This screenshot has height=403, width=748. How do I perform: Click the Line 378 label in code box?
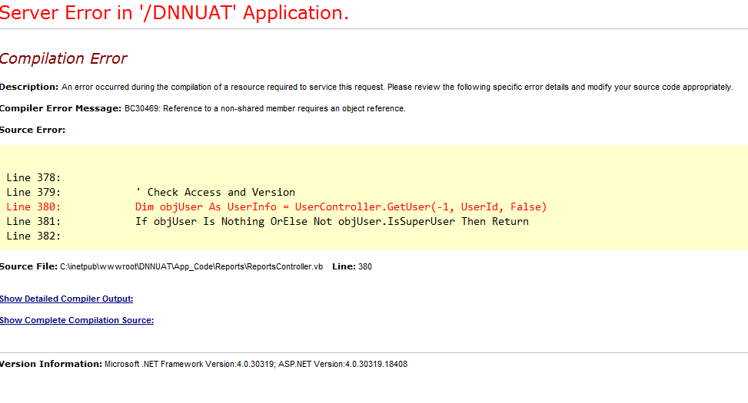33,177
